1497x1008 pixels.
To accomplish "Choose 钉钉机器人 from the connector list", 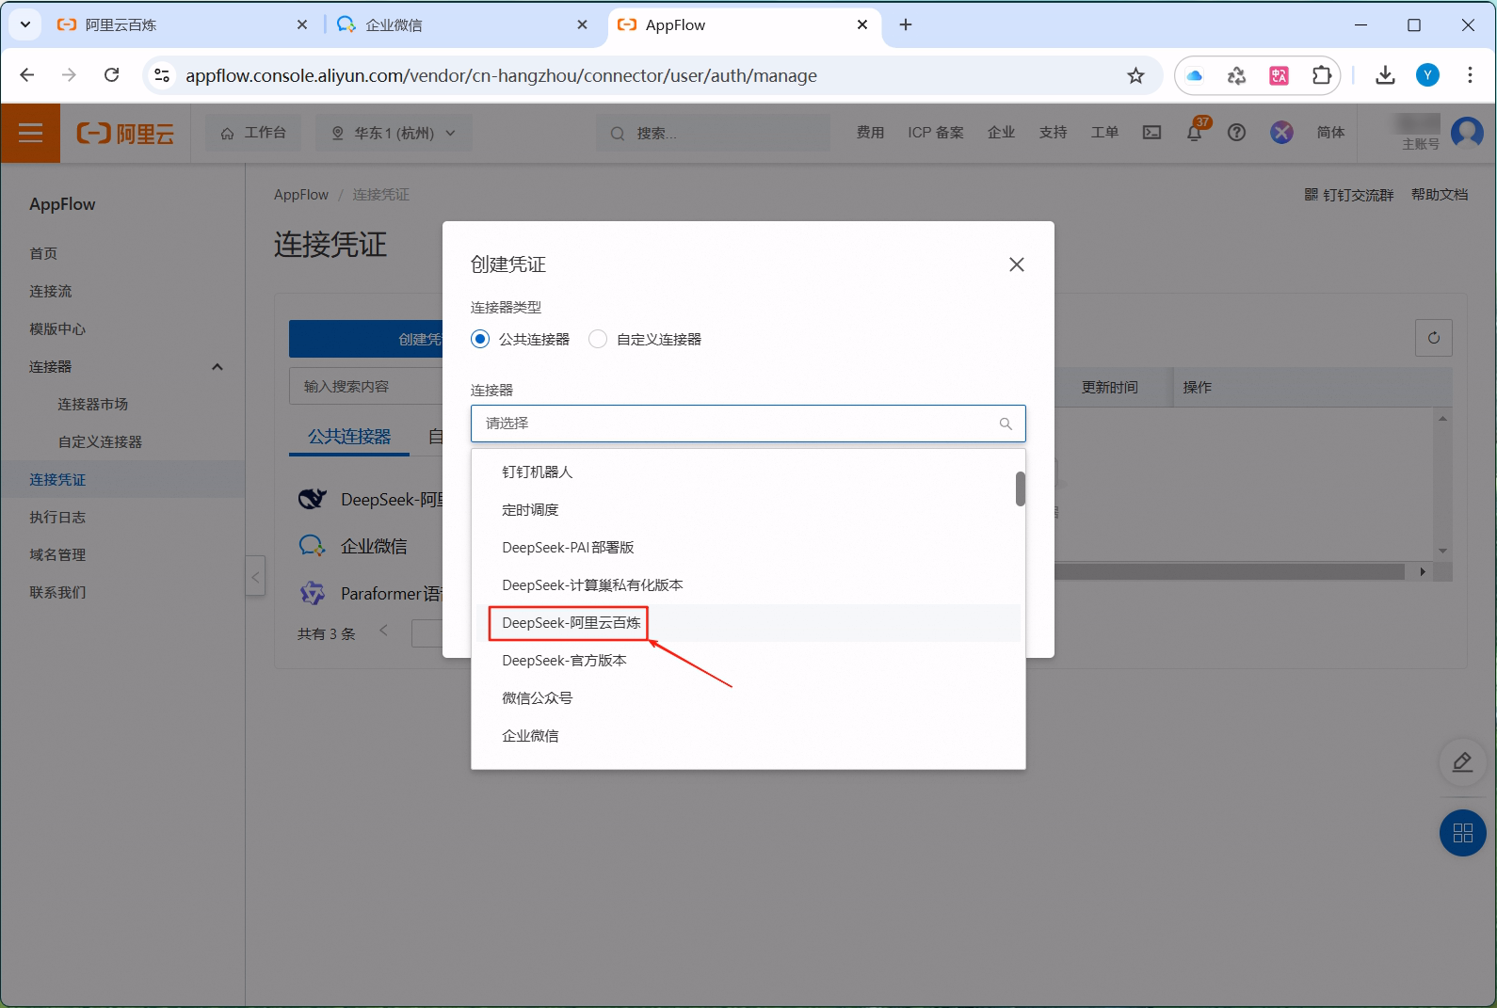I will click(x=748, y=472).
